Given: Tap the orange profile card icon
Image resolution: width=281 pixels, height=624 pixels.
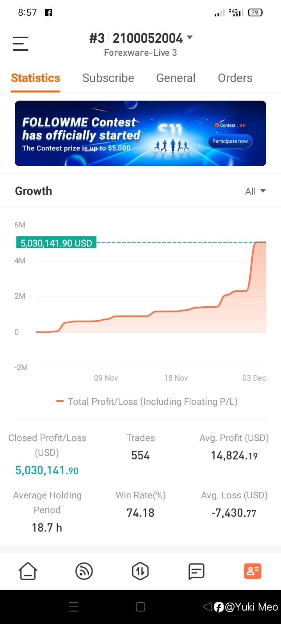Looking at the screenshot, I should (253, 571).
